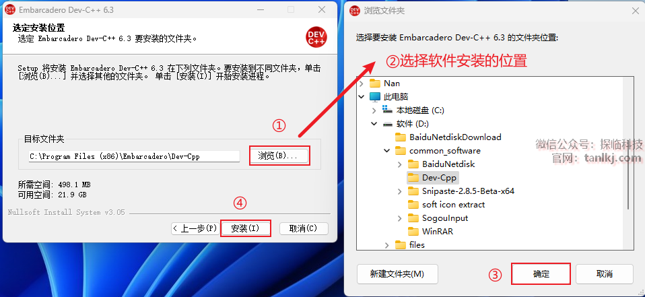
Task: Minimize the Dev-C++ installer window
Action: [x=260, y=9]
